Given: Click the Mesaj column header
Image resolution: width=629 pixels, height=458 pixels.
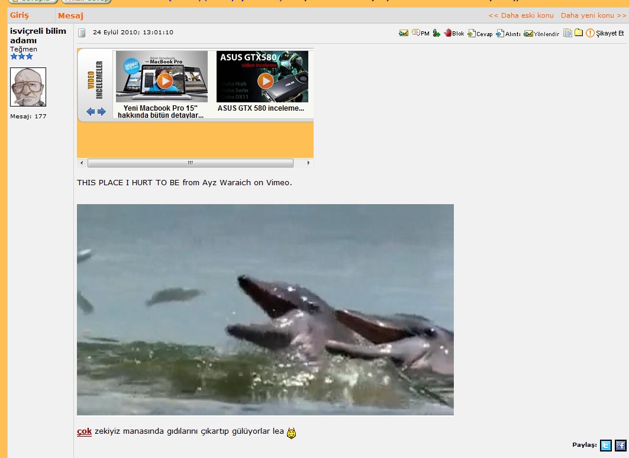Looking at the screenshot, I should 70,15.
